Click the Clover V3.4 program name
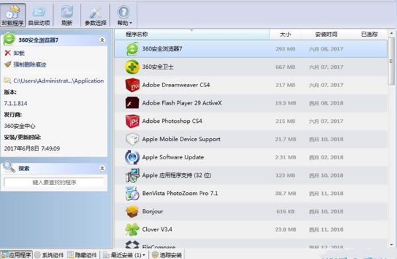The image size is (397, 259). tap(157, 229)
